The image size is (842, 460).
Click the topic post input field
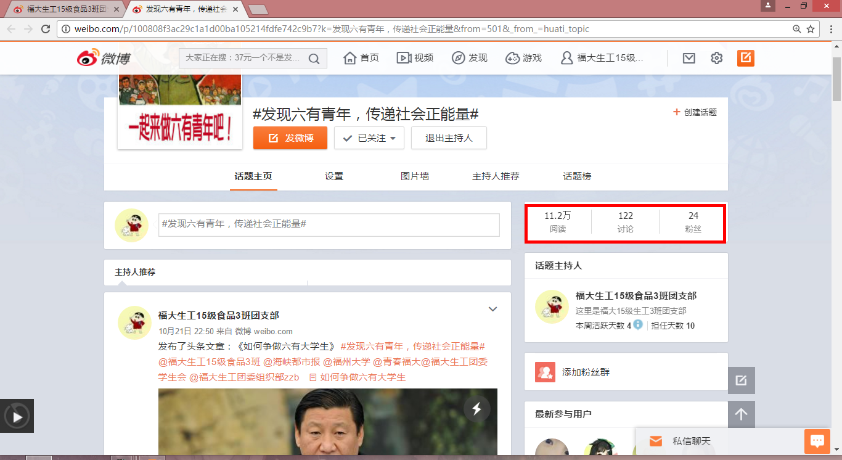pos(329,224)
